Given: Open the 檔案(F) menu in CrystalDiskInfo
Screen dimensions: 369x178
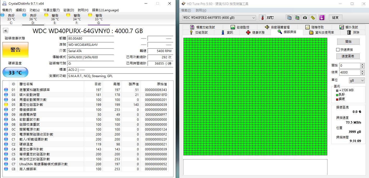Looking at the screenshot, I should click(x=7, y=10).
